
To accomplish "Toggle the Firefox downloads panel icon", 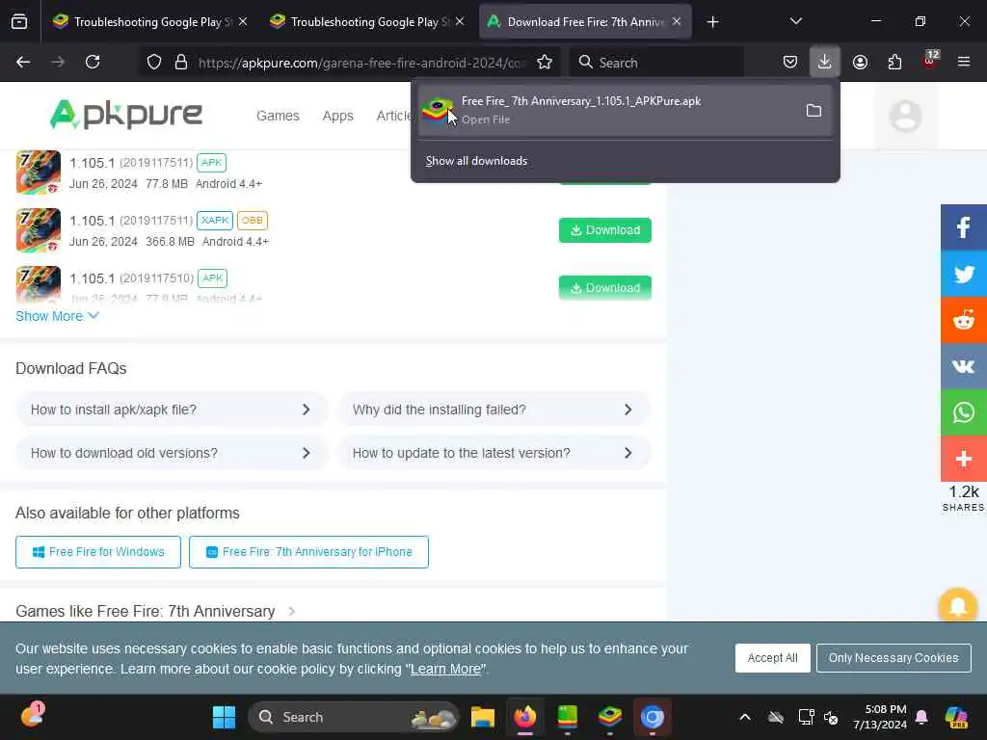I will [x=825, y=63].
